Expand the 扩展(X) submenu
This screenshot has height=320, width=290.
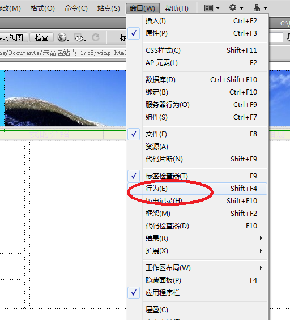pyautogui.click(x=197, y=250)
